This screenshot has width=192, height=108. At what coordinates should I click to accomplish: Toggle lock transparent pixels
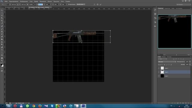164,65
